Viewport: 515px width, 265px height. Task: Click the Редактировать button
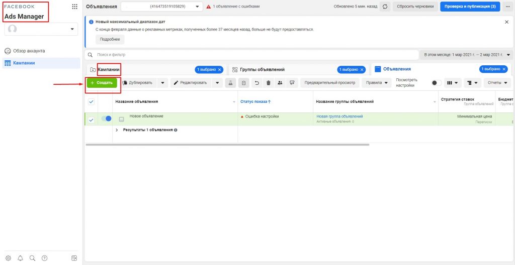(191, 83)
